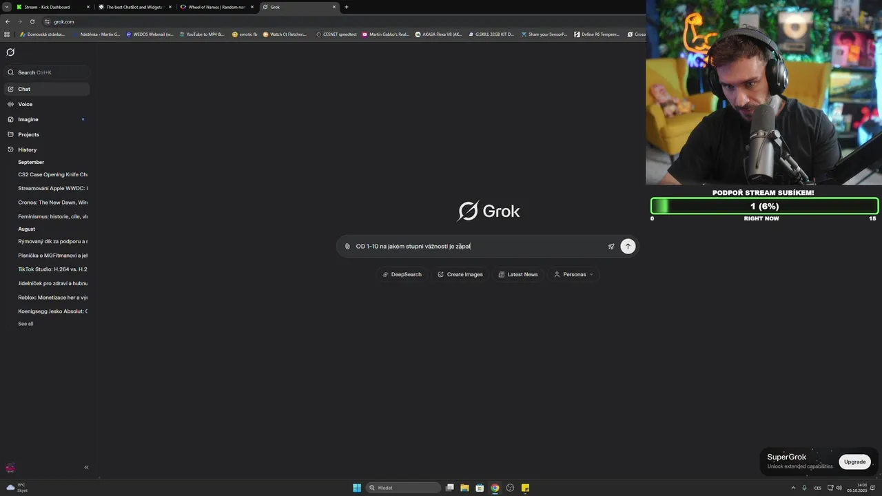Open Chrome from the taskbar
This screenshot has width=882, height=496.
(495, 488)
